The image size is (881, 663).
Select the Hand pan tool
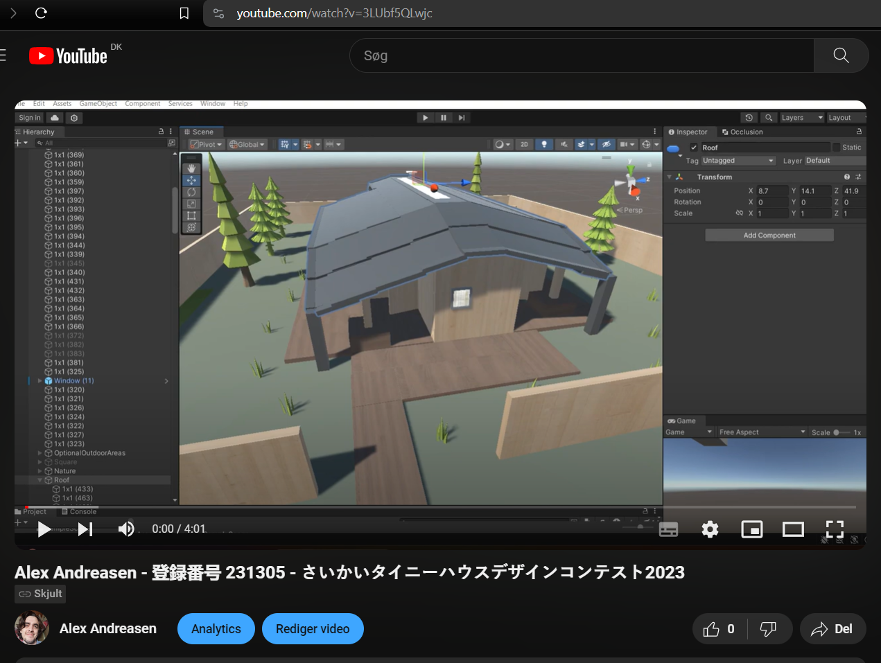click(x=191, y=168)
